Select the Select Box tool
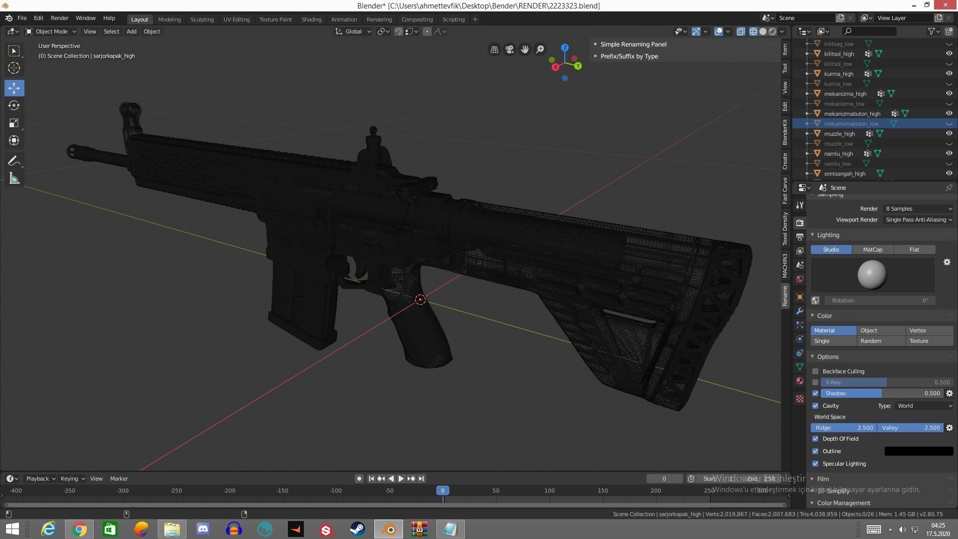This screenshot has width=958, height=539. tap(14, 51)
